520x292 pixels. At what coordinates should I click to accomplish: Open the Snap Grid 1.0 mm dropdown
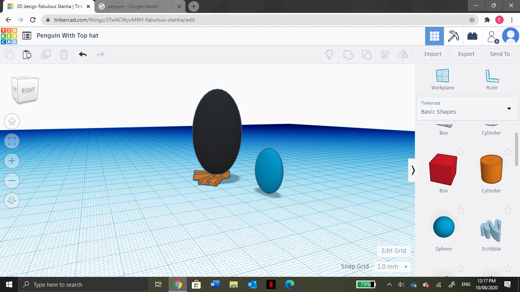tap(392, 267)
